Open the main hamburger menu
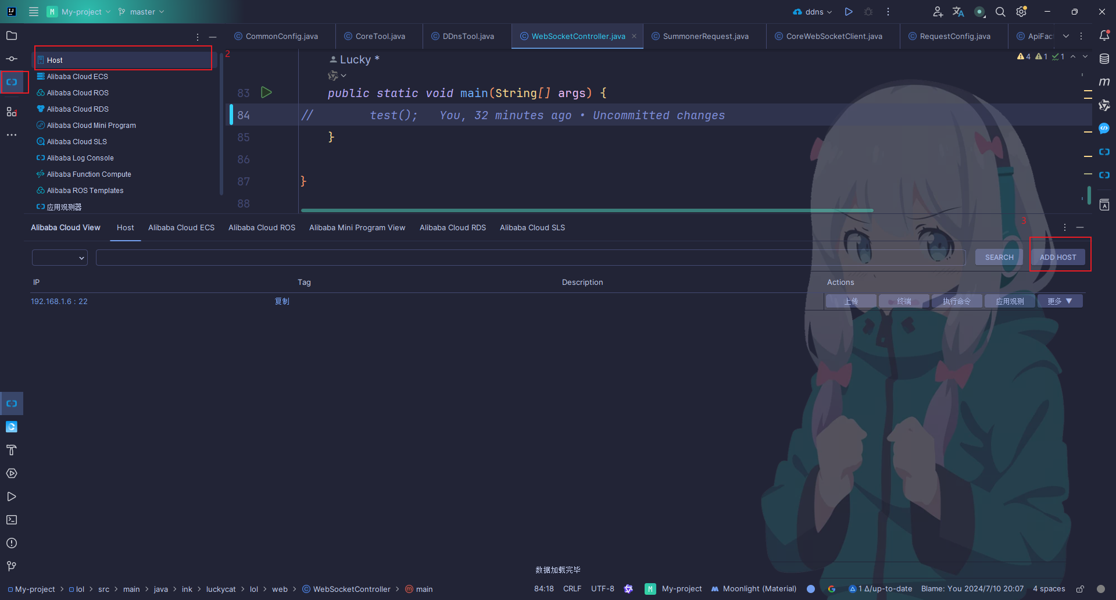The image size is (1116, 600). (33, 12)
